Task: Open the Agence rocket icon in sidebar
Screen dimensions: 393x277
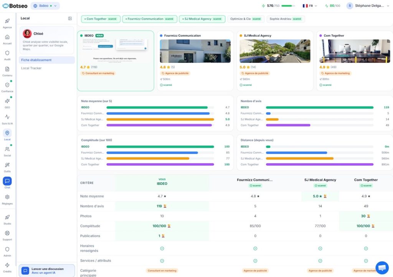Action: tap(7, 21)
